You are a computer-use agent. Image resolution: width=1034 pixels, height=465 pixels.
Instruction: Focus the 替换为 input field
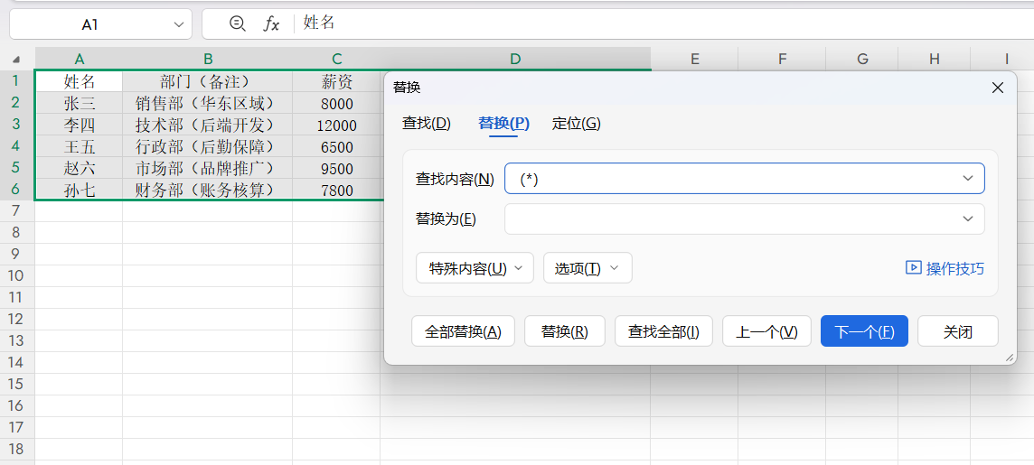click(x=745, y=219)
